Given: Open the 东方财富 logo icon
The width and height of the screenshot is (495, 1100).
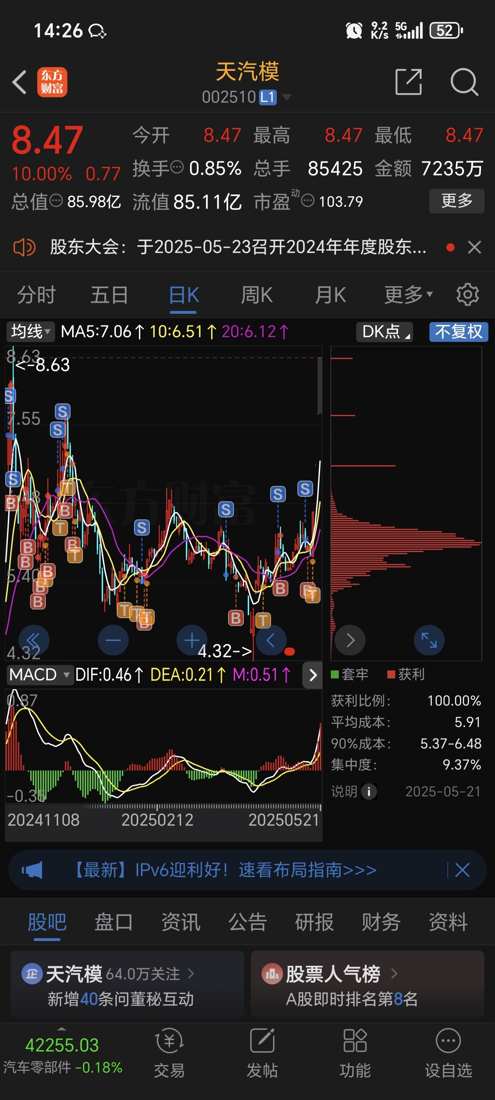Looking at the screenshot, I should pos(52,82).
